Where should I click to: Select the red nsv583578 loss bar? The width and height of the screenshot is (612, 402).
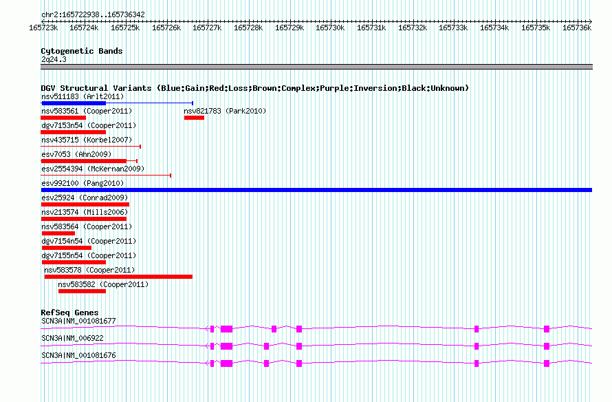coord(118,277)
